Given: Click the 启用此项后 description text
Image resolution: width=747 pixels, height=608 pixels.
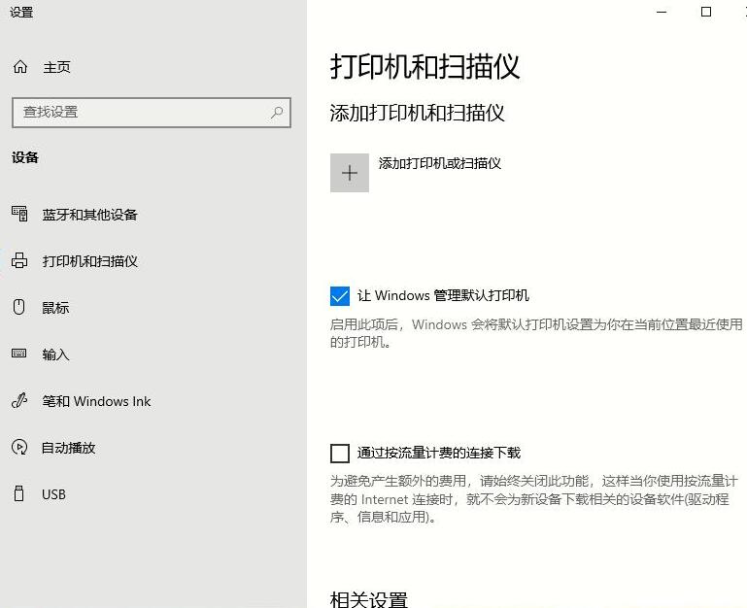Looking at the screenshot, I should click(536, 333).
